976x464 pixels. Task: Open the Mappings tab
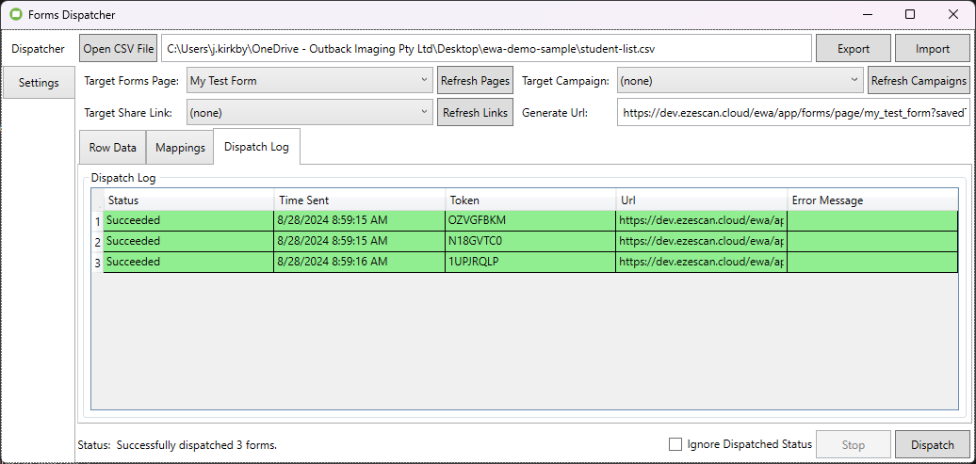[x=180, y=148]
